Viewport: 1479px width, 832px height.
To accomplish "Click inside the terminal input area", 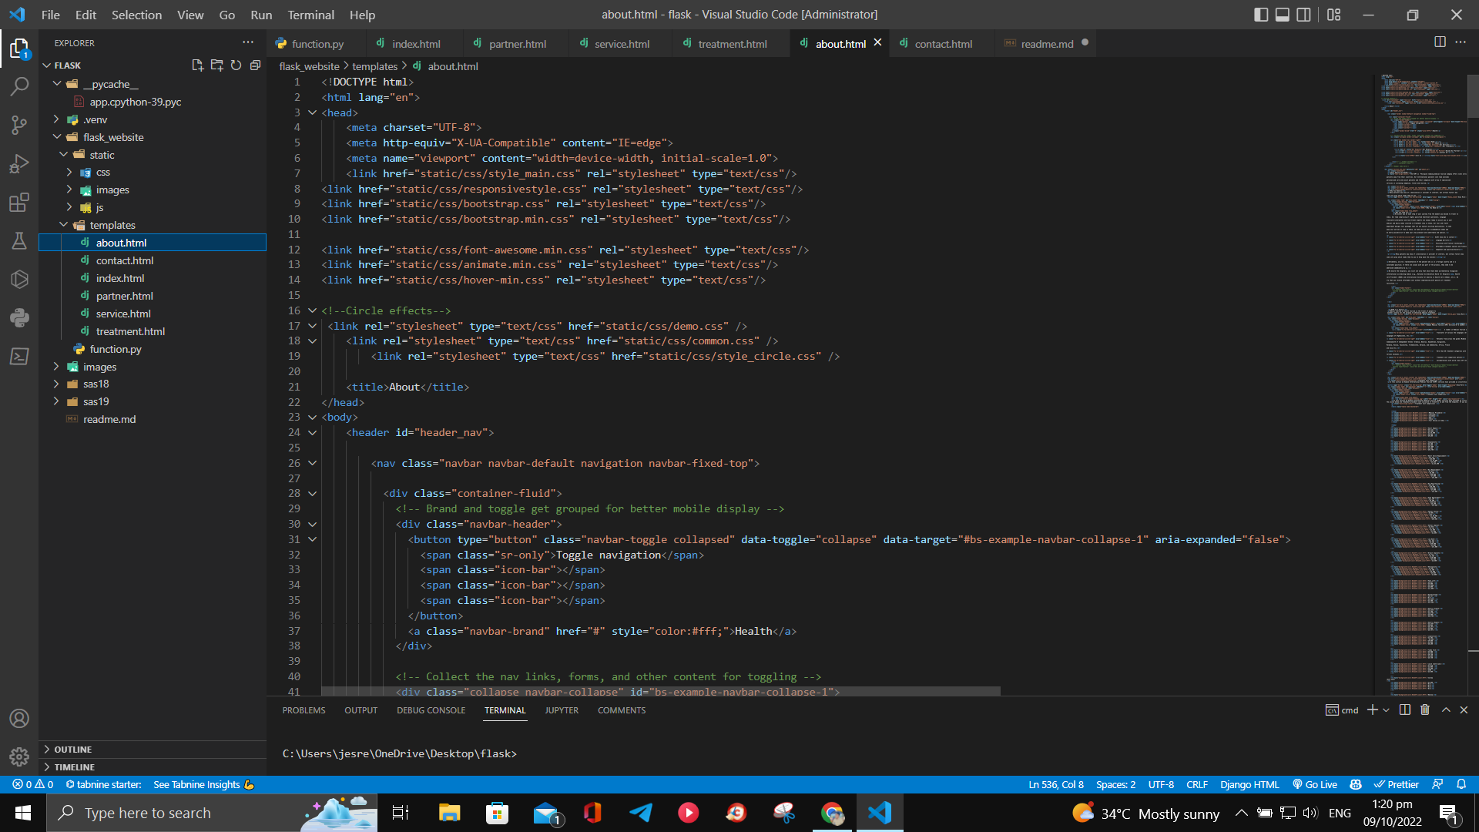I will [616, 753].
